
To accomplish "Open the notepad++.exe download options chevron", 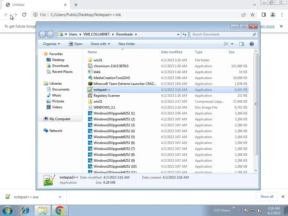I will click(x=60, y=197).
